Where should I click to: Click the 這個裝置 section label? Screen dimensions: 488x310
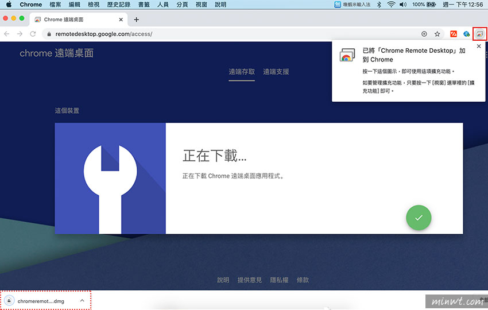pyautogui.click(x=67, y=111)
